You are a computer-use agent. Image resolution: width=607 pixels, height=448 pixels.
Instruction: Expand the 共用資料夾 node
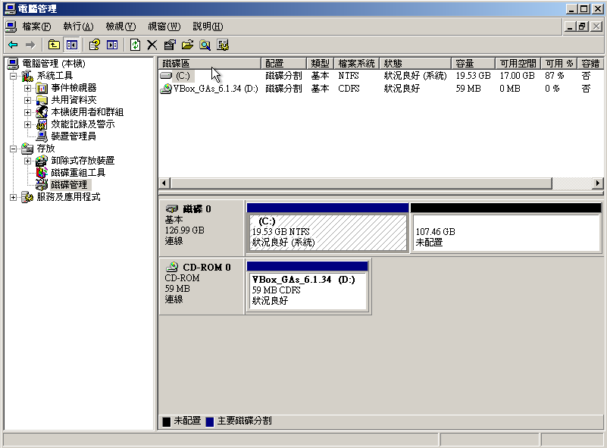27,100
